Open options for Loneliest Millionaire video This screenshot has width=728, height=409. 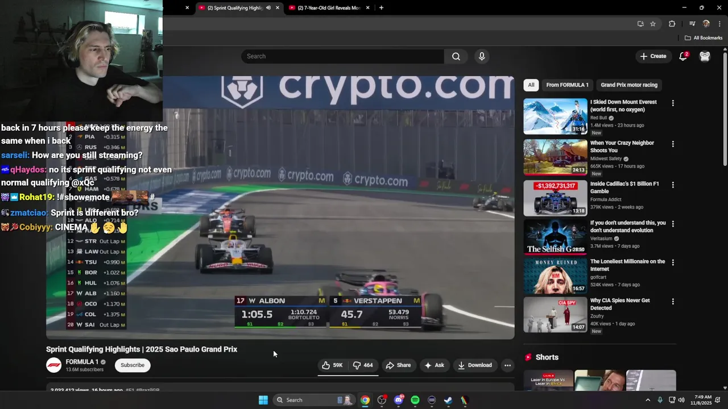click(673, 262)
